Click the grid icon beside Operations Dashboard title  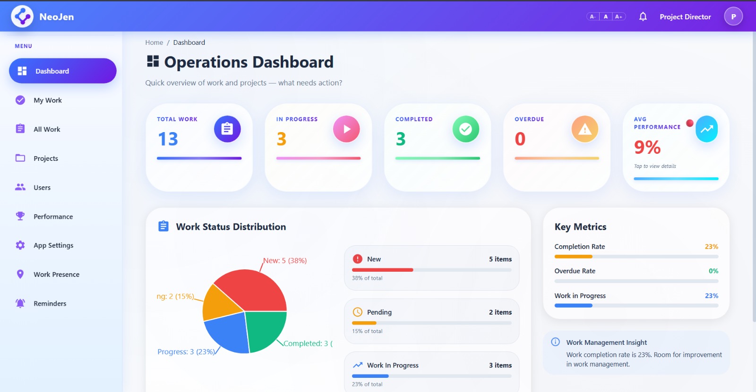(153, 61)
